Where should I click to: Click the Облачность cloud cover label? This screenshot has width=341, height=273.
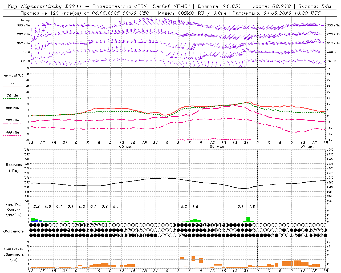[14, 231]
